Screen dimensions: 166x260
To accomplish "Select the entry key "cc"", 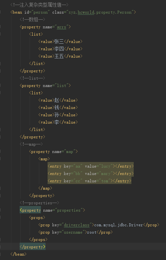I will coord(78,181).
